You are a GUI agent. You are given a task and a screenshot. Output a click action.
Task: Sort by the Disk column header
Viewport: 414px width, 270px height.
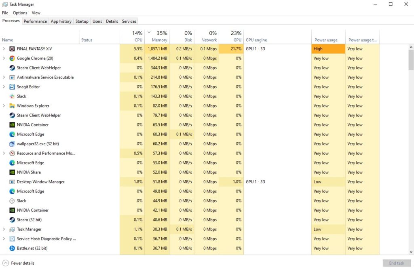point(182,37)
